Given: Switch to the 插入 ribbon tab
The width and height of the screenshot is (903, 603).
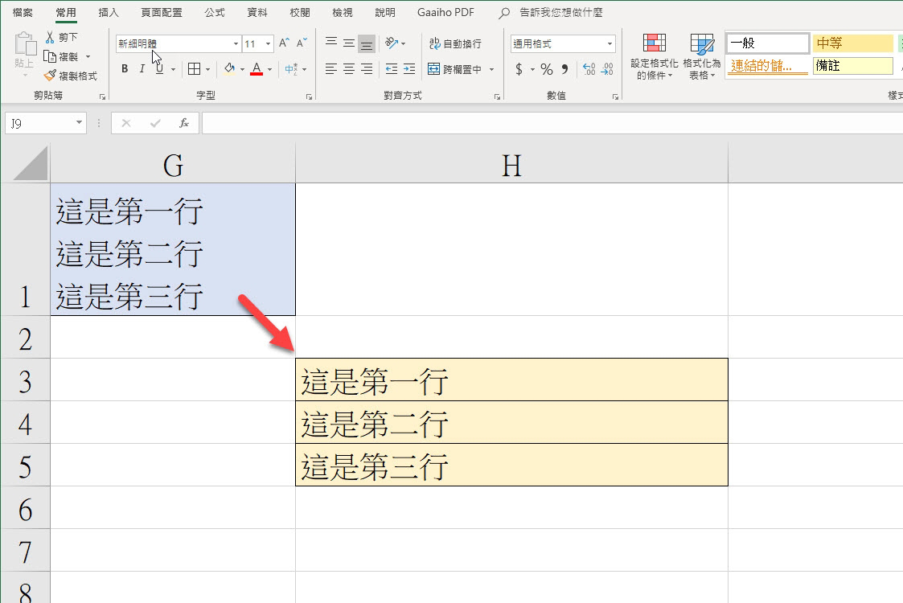Looking at the screenshot, I should click(x=109, y=12).
